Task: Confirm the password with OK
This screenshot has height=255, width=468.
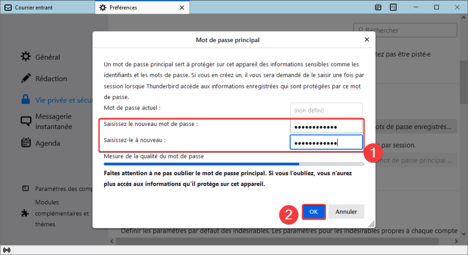Action: tap(314, 212)
